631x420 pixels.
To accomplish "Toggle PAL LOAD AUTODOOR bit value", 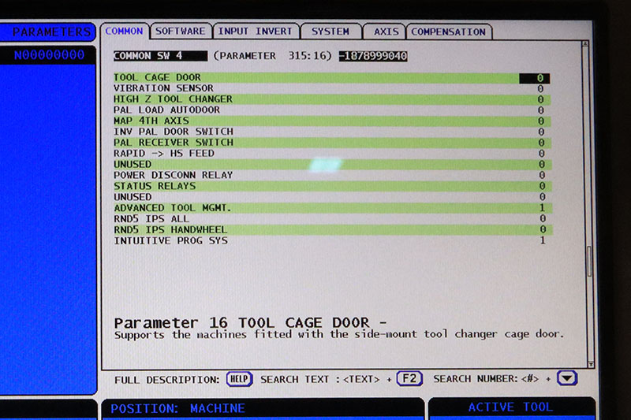I will pyautogui.click(x=541, y=110).
